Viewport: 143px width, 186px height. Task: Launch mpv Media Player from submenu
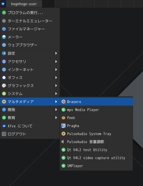click(x=96, y=110)
